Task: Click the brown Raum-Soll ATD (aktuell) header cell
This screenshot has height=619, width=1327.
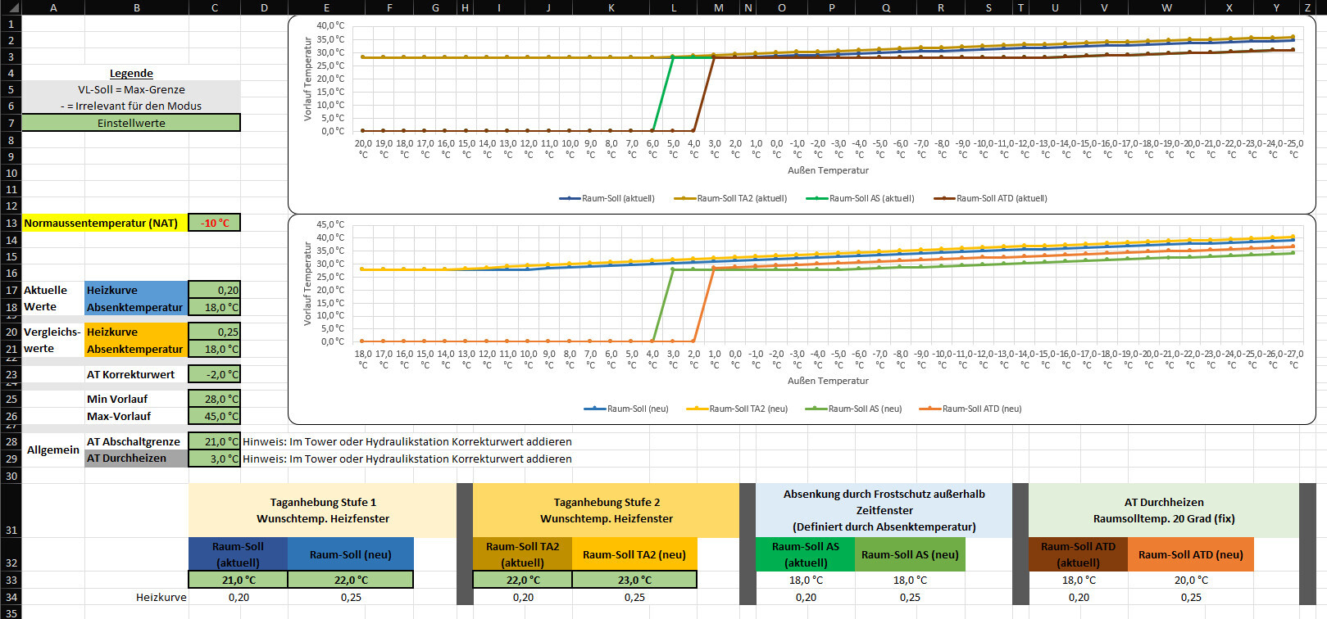Action: 1078,554
